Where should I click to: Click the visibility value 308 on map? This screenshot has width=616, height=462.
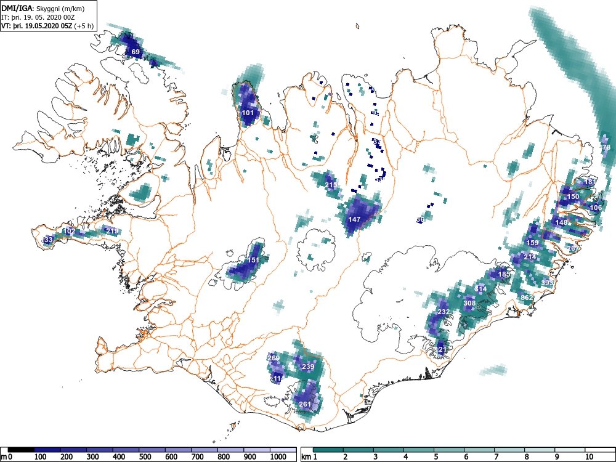point(469,303)
